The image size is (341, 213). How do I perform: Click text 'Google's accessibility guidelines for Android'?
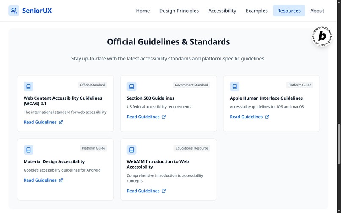62,170
